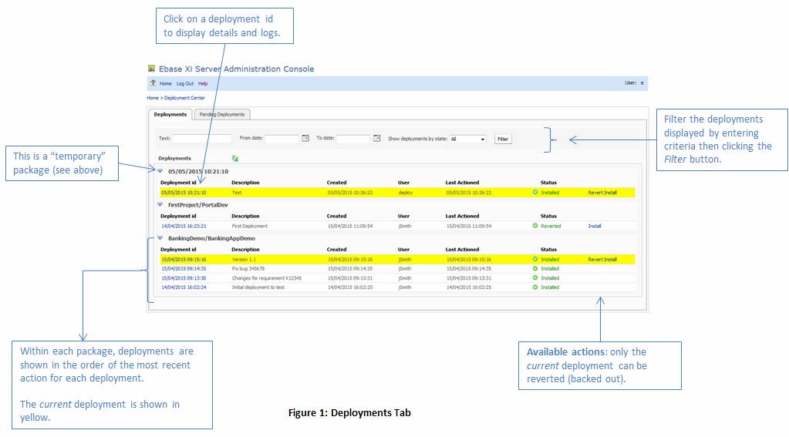The width and height of the screenshot is (789, 437).
Task: Collapse the FirstProject/PortalDev package
Action: pyautogui.click(x=160, y=205)
